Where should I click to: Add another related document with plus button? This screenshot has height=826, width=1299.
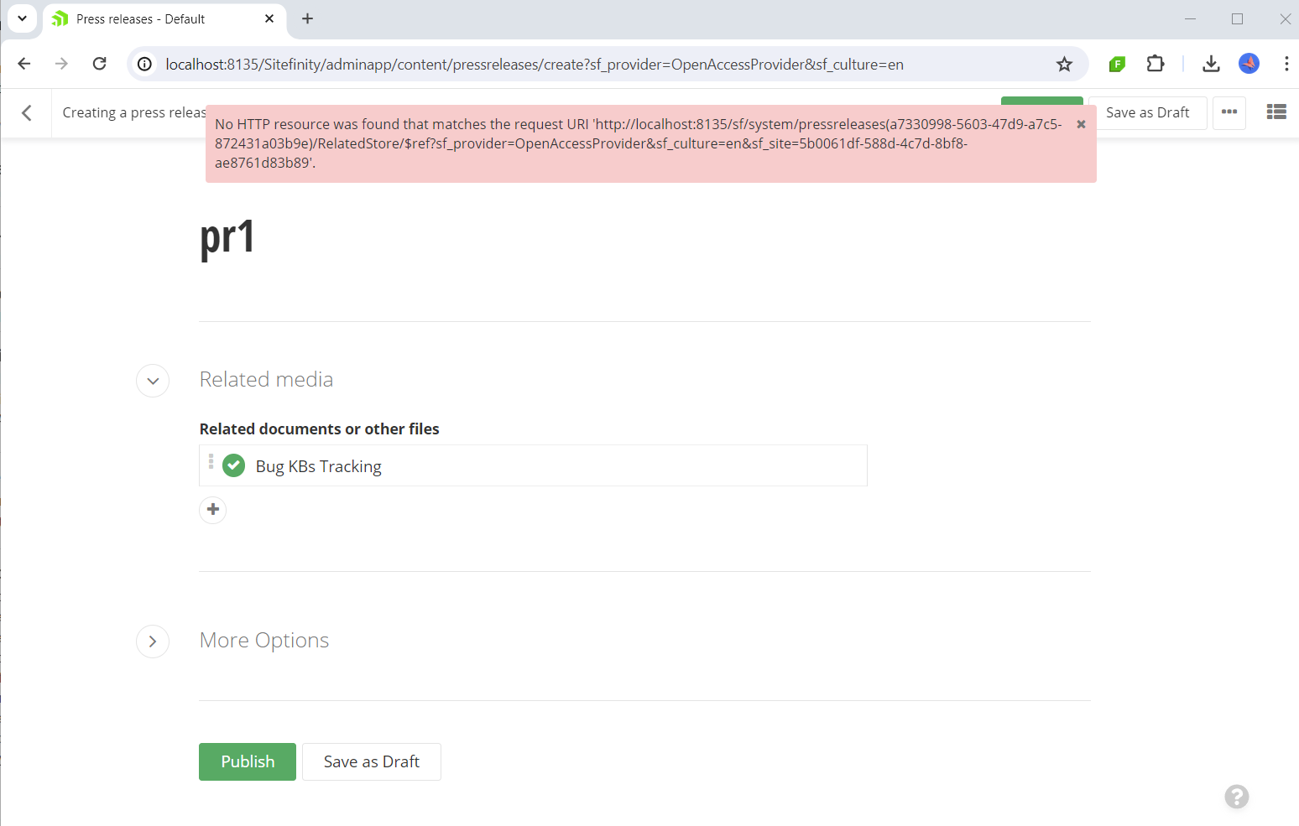click(213, 510)
